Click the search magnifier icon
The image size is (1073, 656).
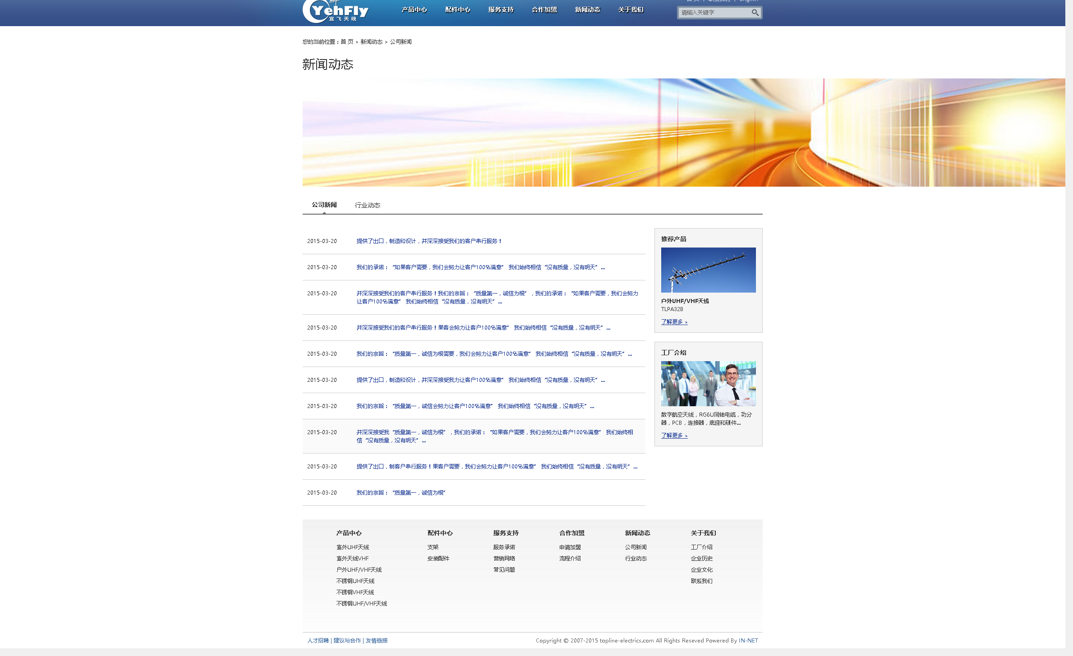point(755,13)
